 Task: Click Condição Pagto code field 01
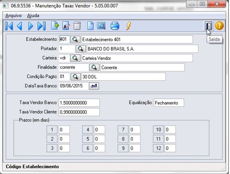point(64,76)
